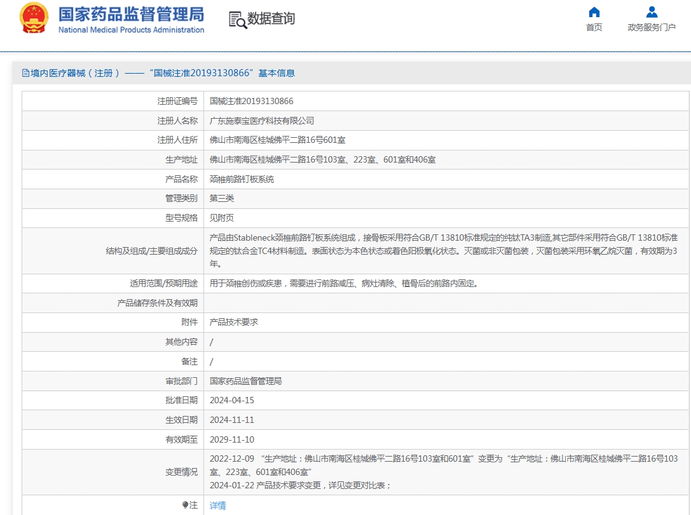Select the 见附页 value
This screenshot has width=691, height=515.
click(222, 218)
